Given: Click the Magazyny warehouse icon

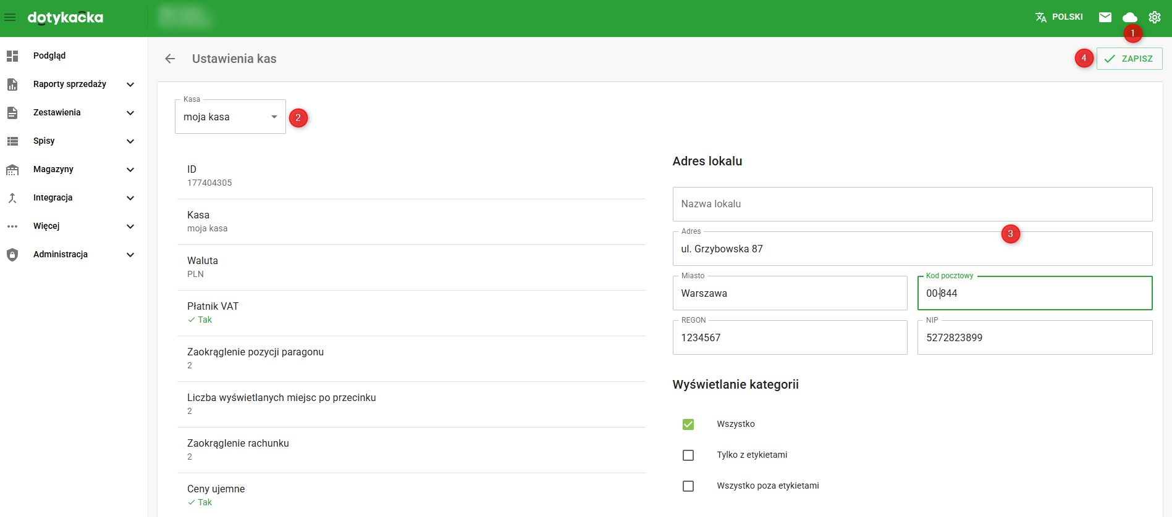Looking at the screenshot, I should [x=12, y=170].
